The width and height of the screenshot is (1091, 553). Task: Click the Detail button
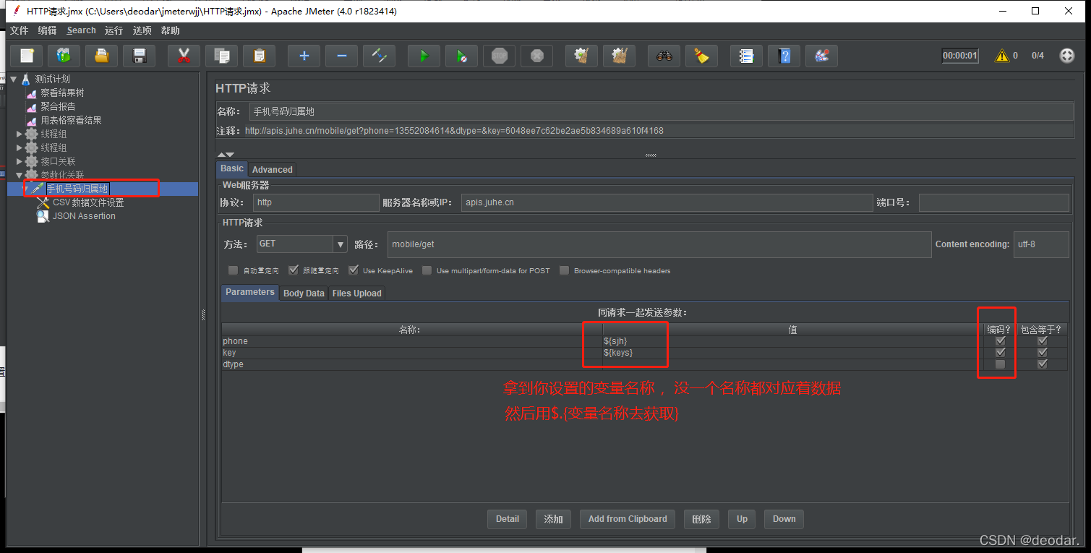508,519
